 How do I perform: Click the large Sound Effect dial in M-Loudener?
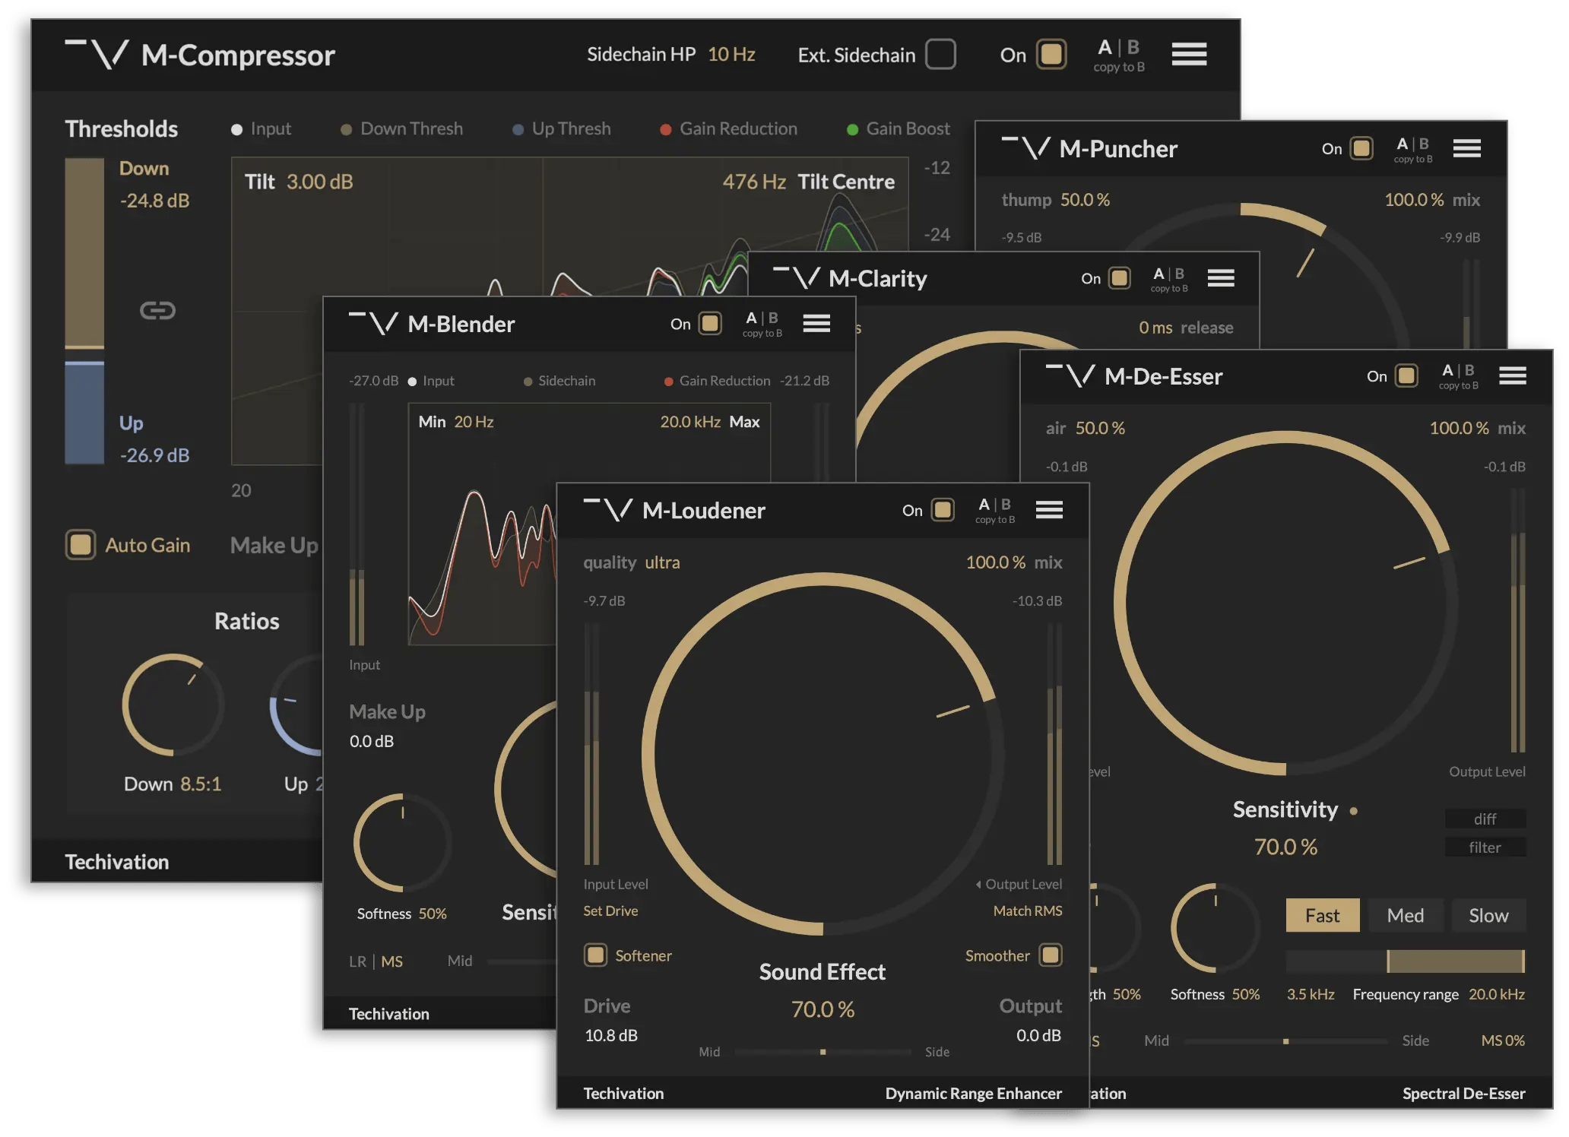823,754
